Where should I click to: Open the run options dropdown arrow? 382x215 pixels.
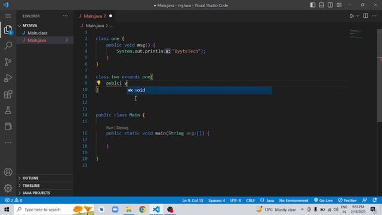[358, 16]
